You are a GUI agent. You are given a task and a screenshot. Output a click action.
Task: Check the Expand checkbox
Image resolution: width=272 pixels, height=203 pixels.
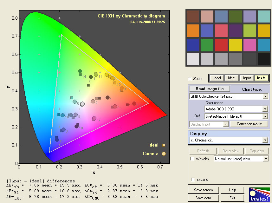click(x=192, y=180)
